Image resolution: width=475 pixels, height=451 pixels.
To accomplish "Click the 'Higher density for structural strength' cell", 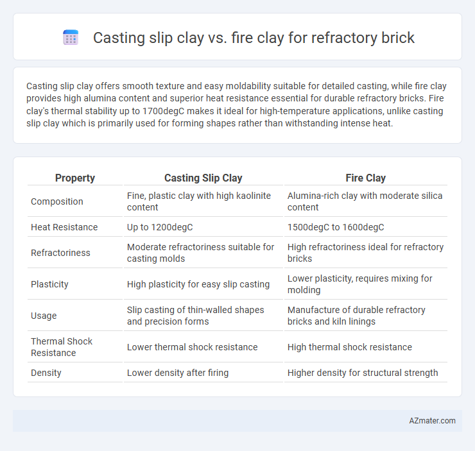I will point(365,373).
